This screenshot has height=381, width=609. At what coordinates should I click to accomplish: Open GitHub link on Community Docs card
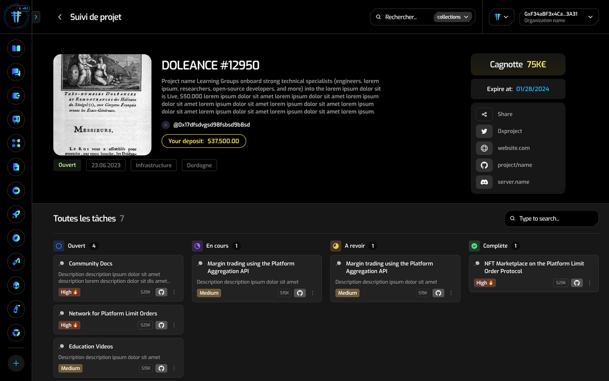(x=161, y=292)
